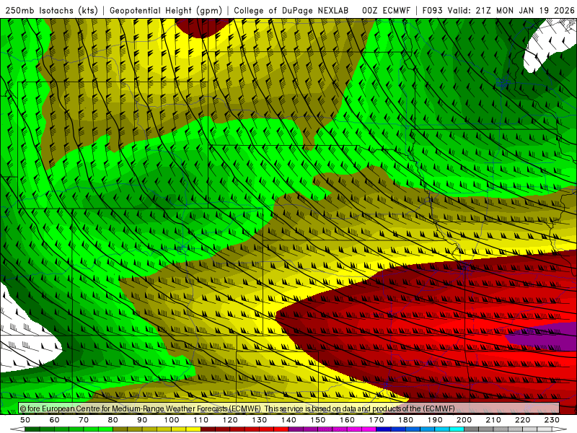Image resolution: width=577 pixels, height=433 pixels.
Task: Click the legend value 60
Action: (x=54, y=420)
